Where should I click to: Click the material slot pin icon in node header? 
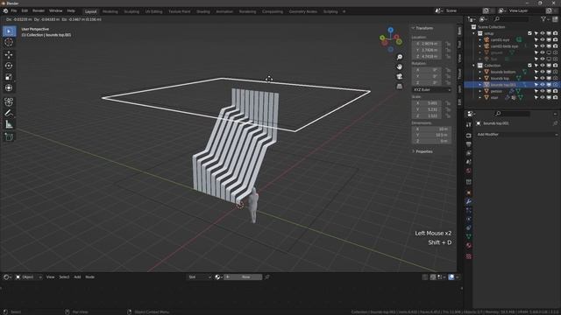pos(266,277)
